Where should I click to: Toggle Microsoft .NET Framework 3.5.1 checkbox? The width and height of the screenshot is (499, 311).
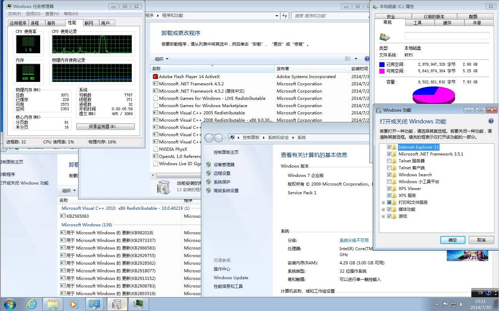coord(389,154)
